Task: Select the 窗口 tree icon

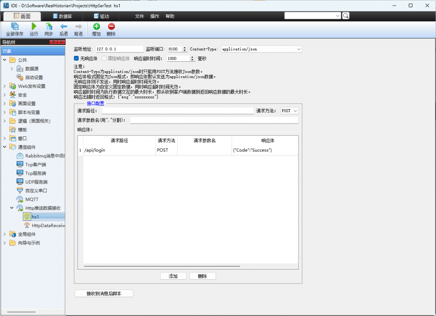Action: coord(12,138)
